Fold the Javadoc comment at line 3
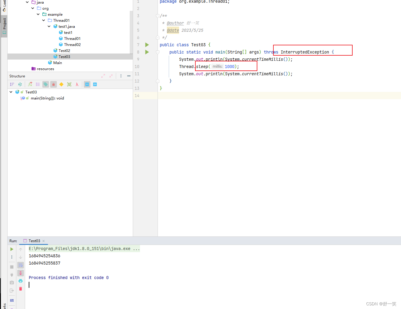The image size is (401, 309). pos(158,16)
